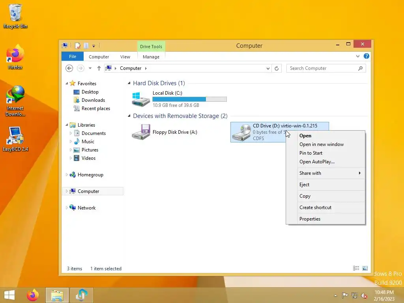Select Pictures library in navigation pane
This screenshot has height=303, width=404.
tap(90, 150)
